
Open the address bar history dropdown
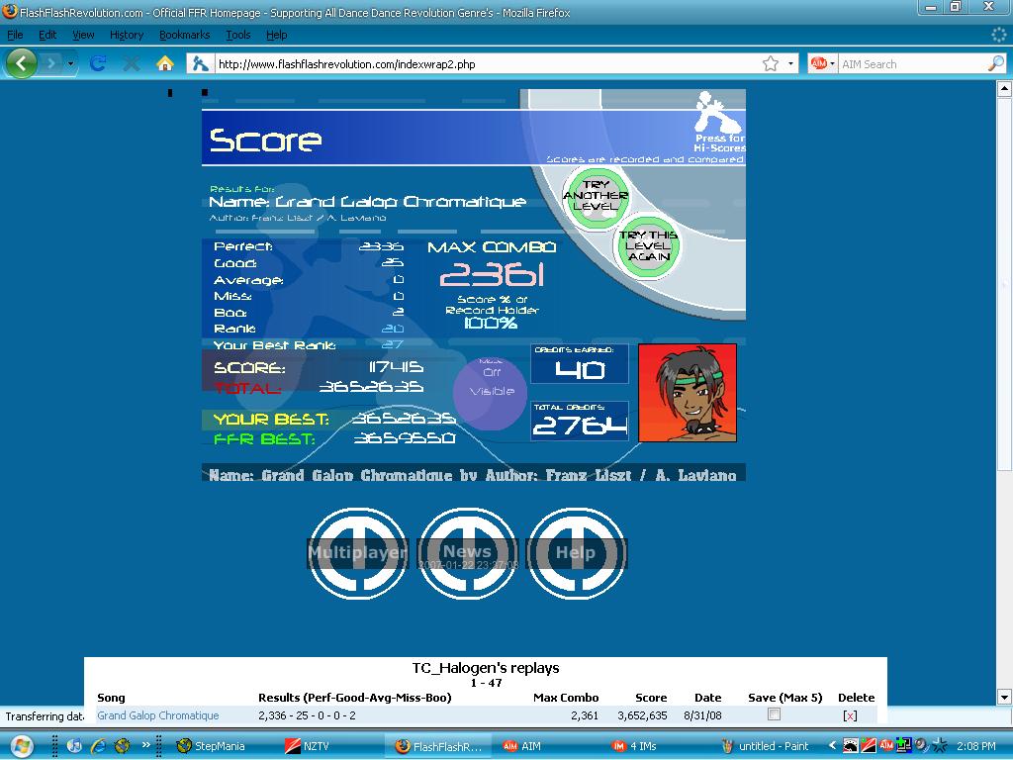point(790,64)
